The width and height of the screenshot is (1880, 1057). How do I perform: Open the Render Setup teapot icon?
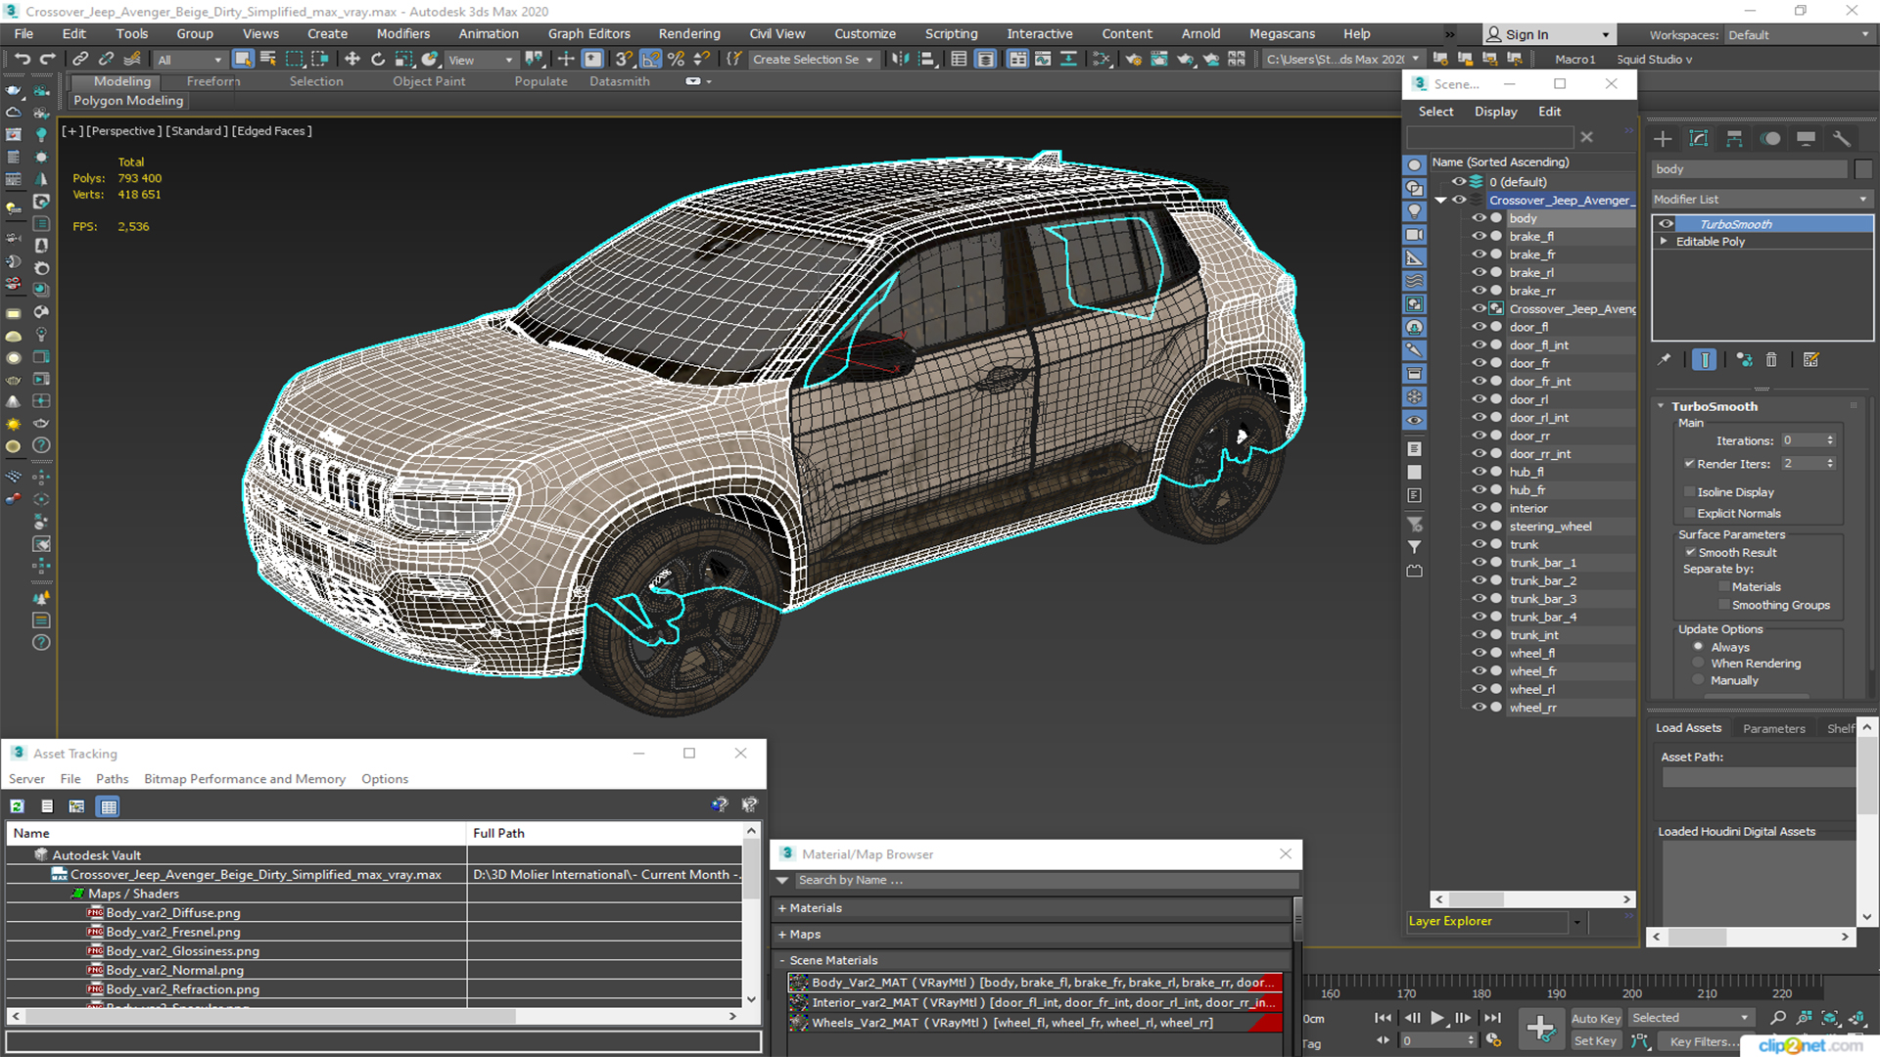(1133, 59)
